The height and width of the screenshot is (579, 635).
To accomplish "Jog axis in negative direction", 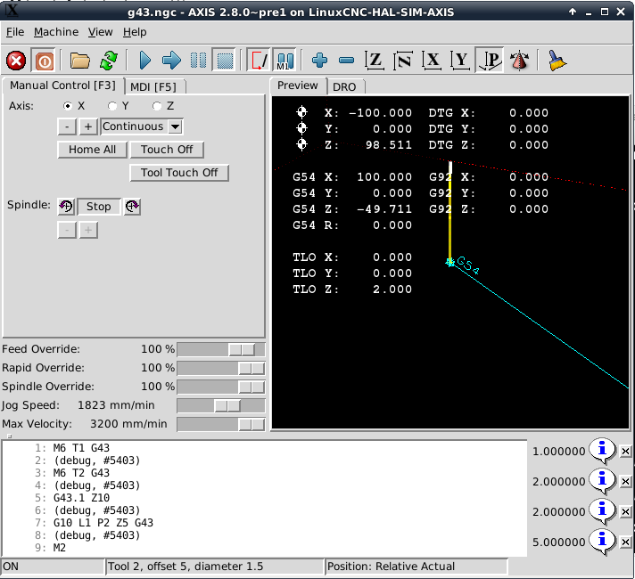I will point(67,126).
